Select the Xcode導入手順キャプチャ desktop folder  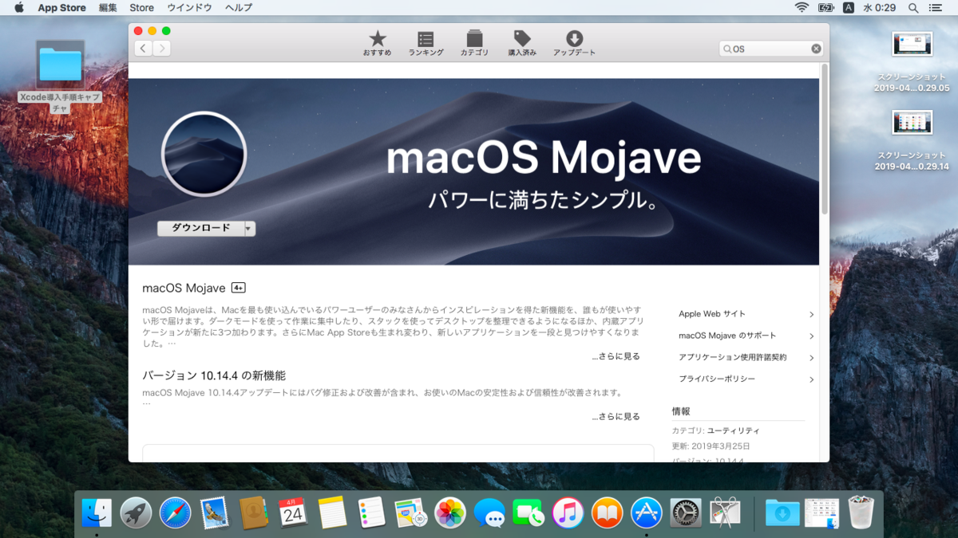click(x=61, y=76)
